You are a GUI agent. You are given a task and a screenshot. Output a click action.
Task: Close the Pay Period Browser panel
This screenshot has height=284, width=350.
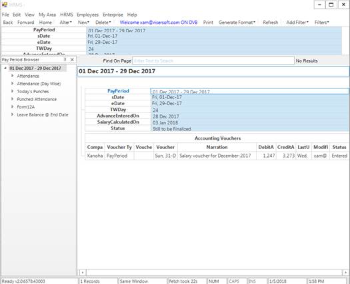point(72,59)
